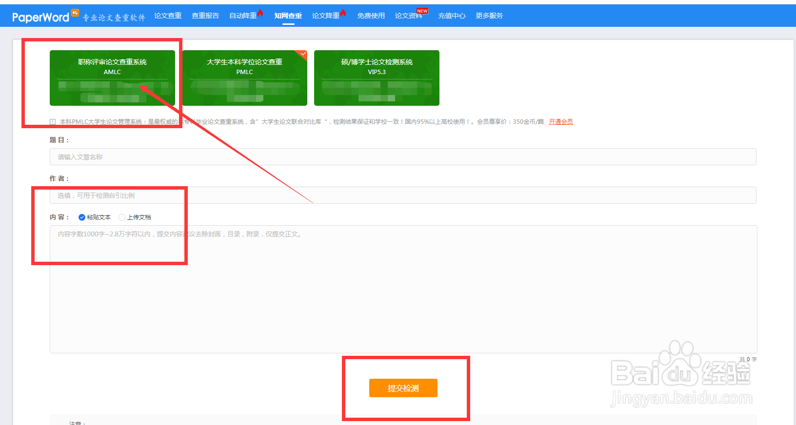
Task: Click the 共 0 字 character counter
Action: [748, 359]
